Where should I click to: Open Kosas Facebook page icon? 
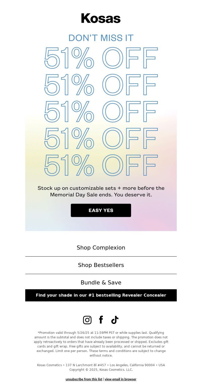click(x=101, y=320)
